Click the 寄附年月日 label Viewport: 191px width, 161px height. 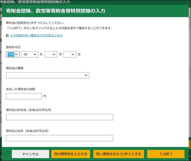coord(13,47)
